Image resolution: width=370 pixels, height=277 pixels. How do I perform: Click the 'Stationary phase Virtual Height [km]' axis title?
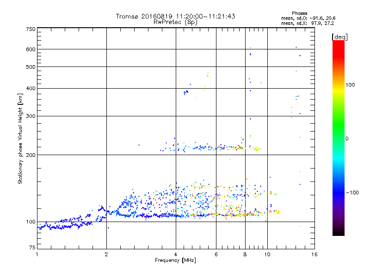pos(20,138)
